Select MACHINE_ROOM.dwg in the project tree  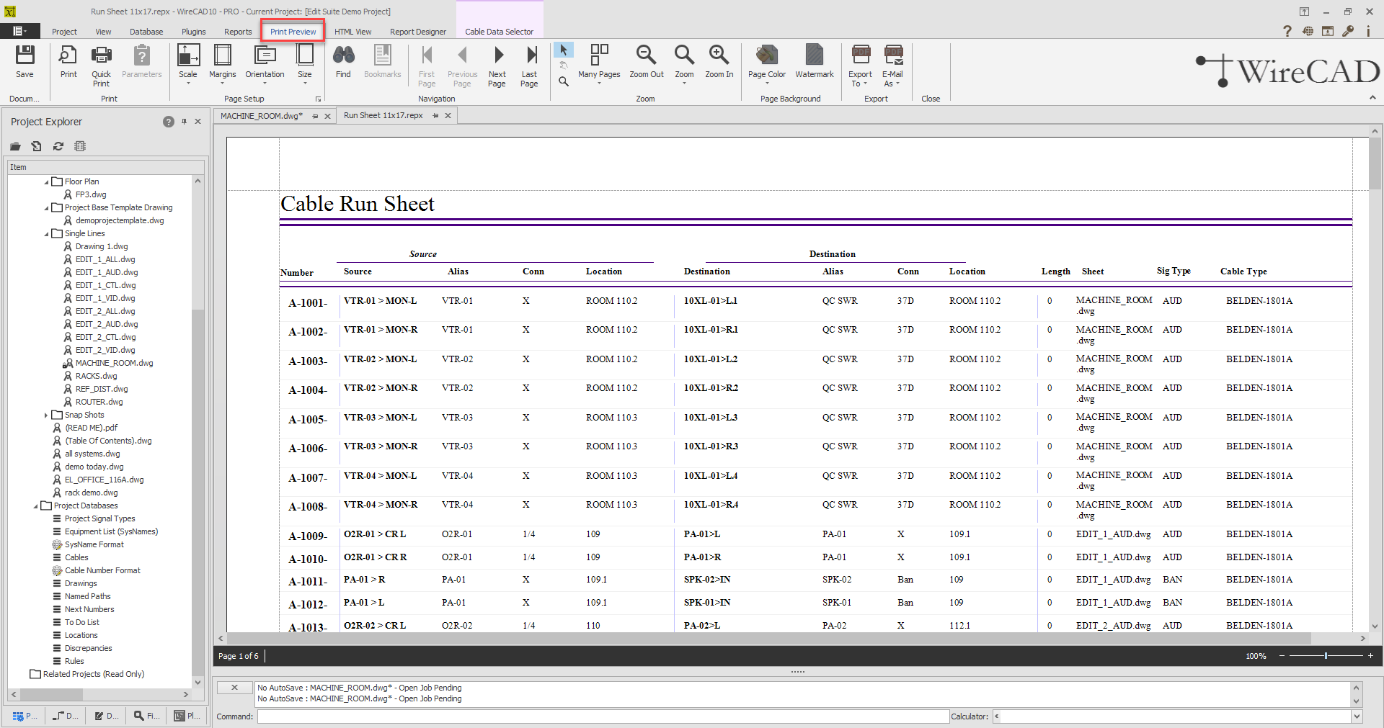tap(114, 364)
